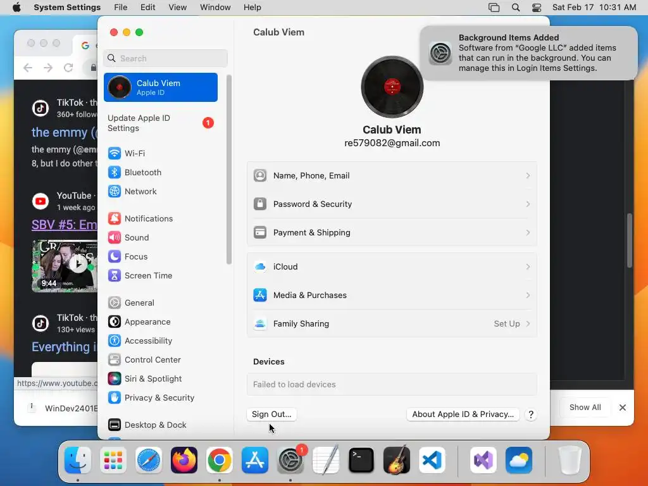Open Finder from the Dock
The height and width of the screenshot is (486, 648).
(78, 461)
